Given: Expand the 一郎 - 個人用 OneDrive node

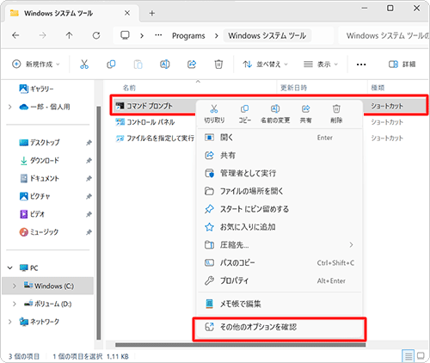Looking at the screenshot, I should pyautogui.click(x=10, y=107).
